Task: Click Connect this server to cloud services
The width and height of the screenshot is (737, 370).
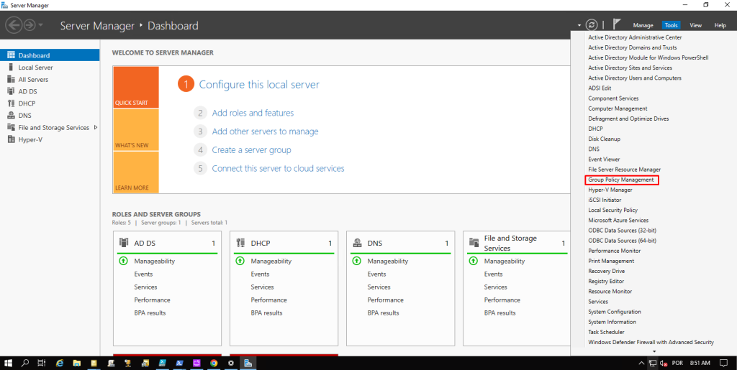Action: pos(279,168)
